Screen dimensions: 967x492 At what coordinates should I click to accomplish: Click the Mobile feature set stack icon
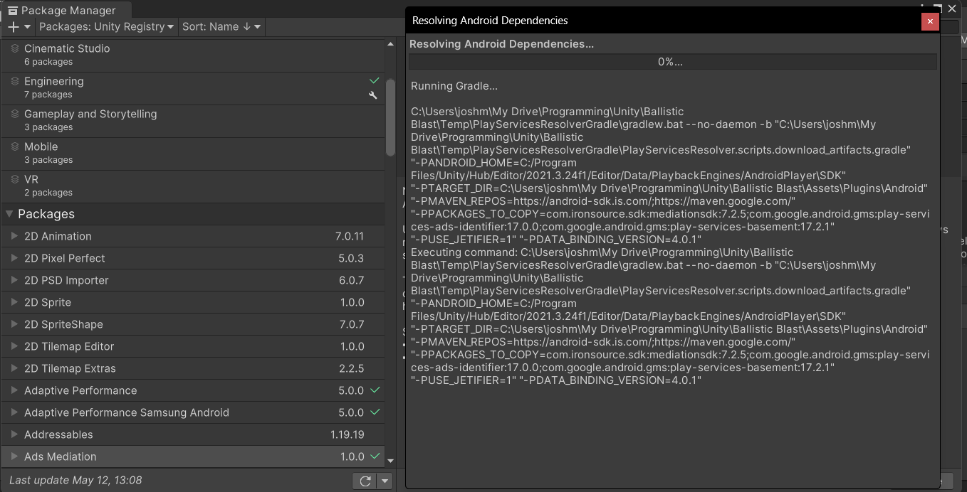[15, 147]
